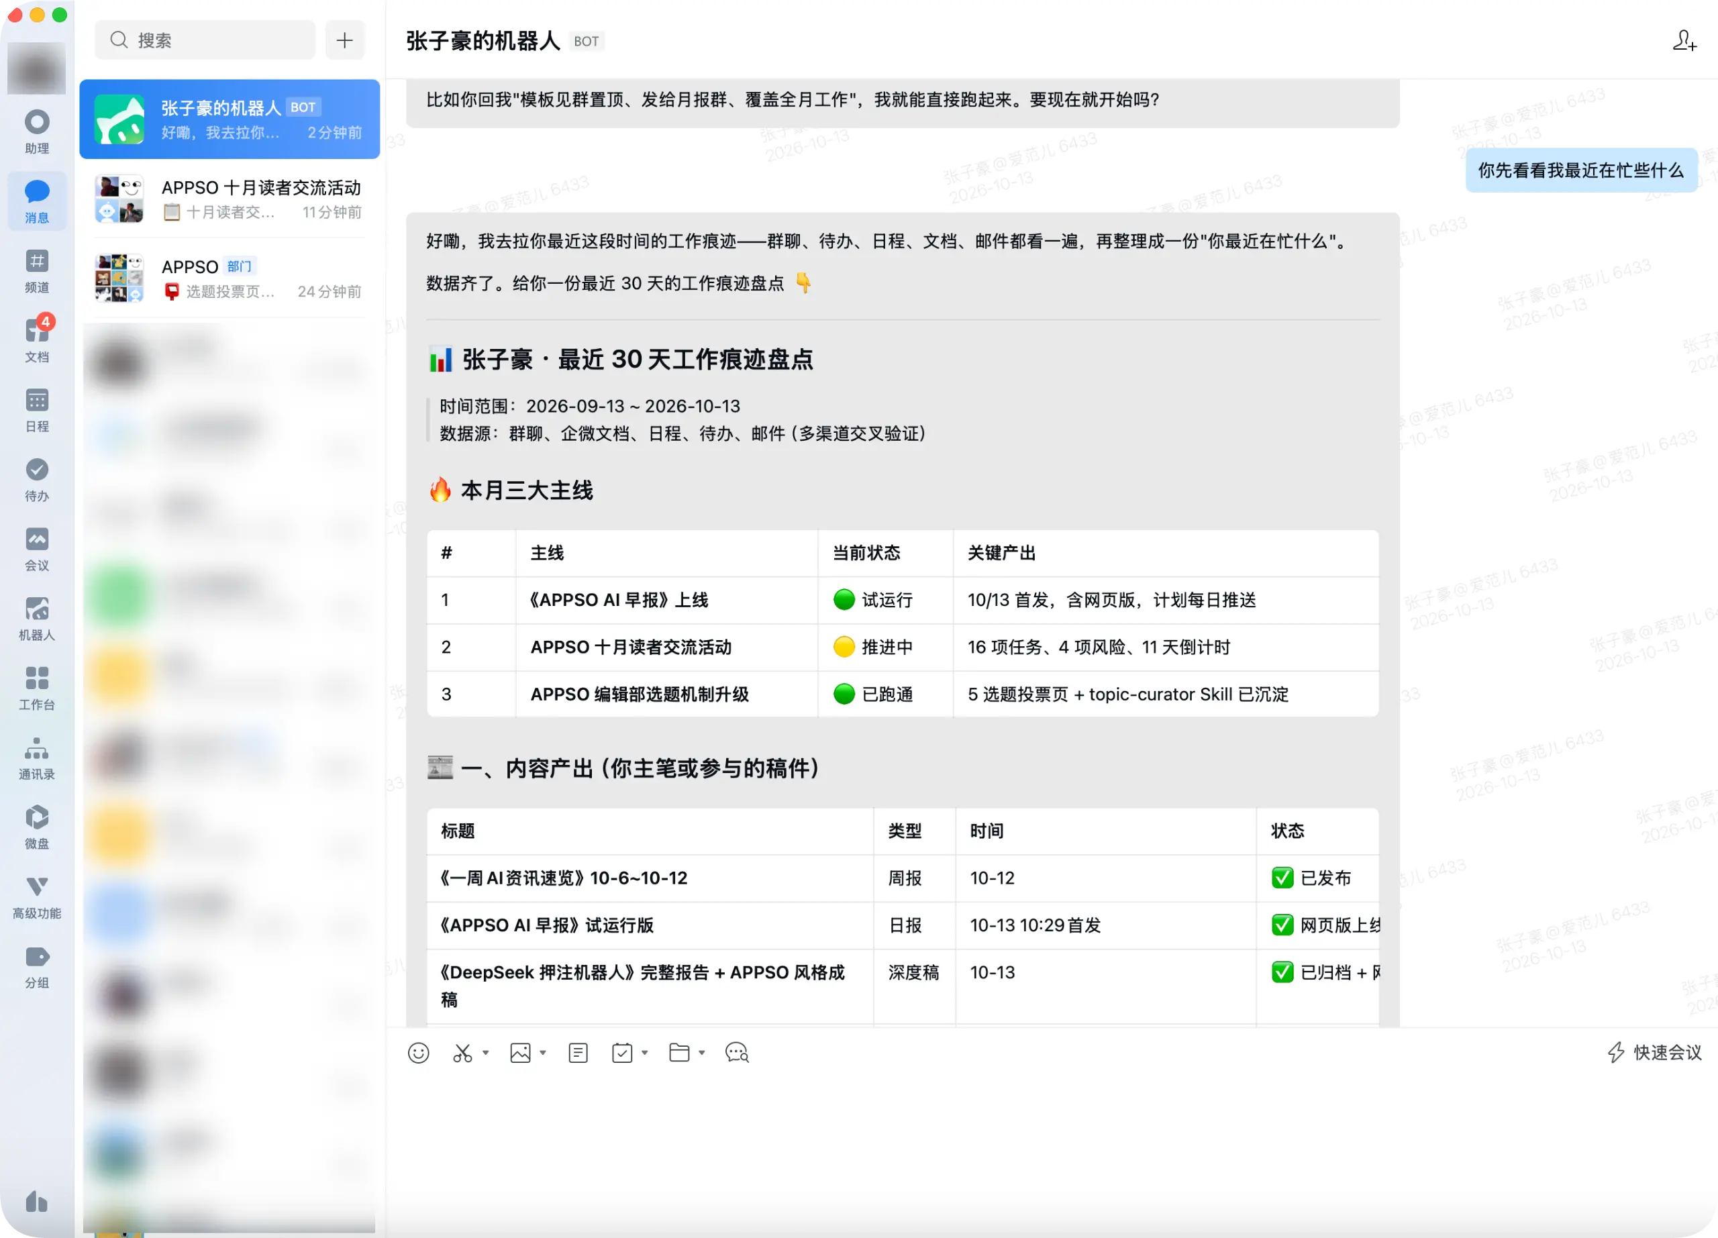1718x1238 pixels.
Task: Open the 待办 to-do section
Action: click(36, 479)
